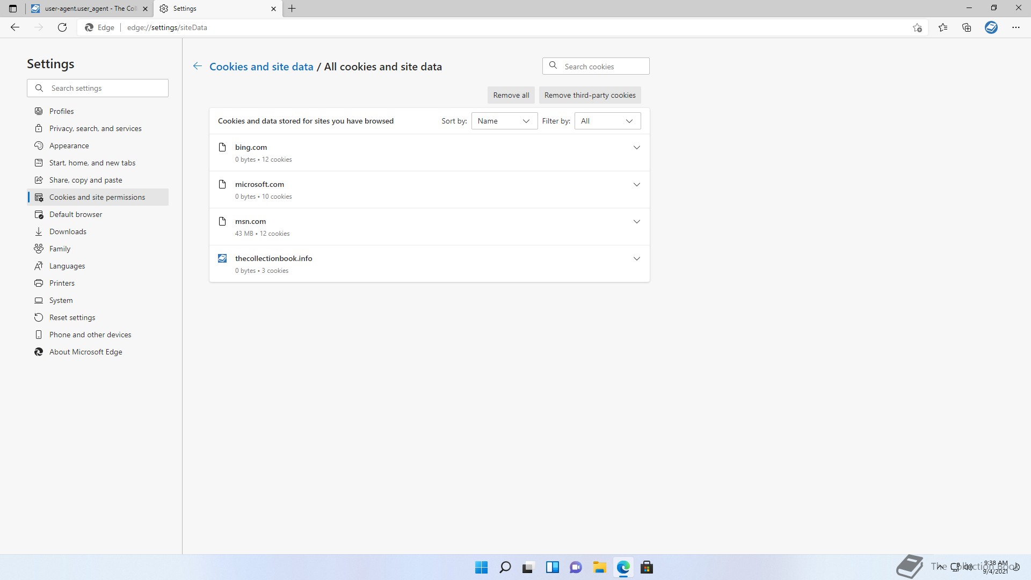Click the About Microsoft Edge logo icon
Screen dimensions: 1031x580
[x=39, y=352]
